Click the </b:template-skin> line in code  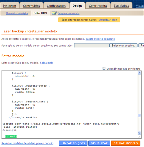tap(23, 117)
